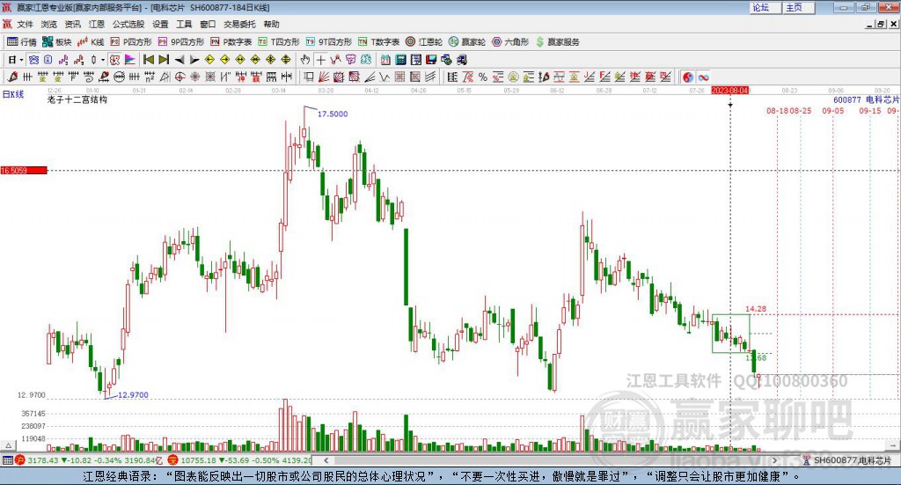Open the 六角形 hexagon tool
This screenshot has height=485, width=901.
pyautogui.click(x=509, y=42)
